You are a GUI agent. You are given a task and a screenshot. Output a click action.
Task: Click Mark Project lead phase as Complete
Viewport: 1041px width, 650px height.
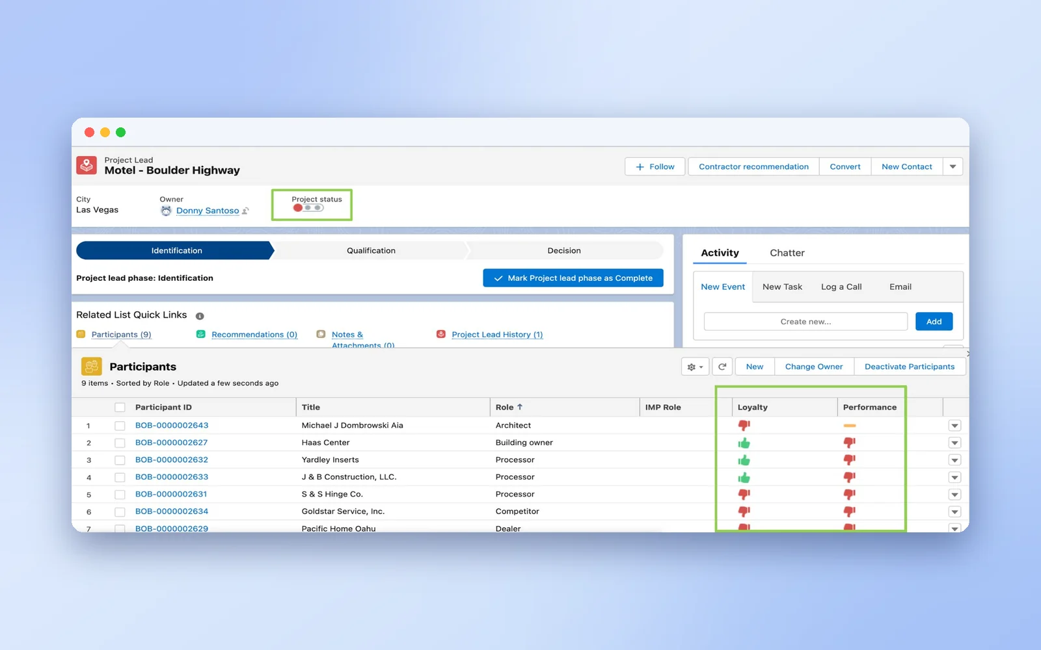click(x=573, y=278)
